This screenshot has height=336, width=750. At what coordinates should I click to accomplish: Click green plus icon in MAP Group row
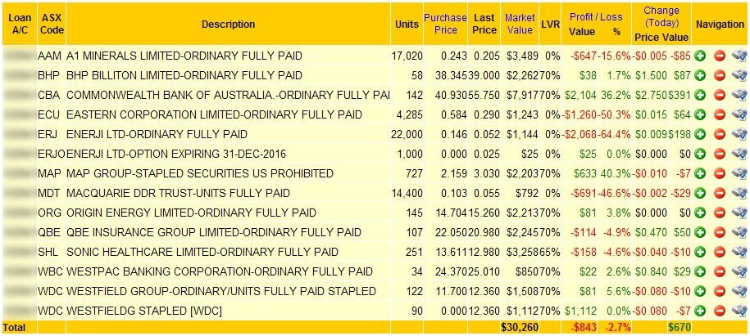pyautogui.click(x=700, y=173)
